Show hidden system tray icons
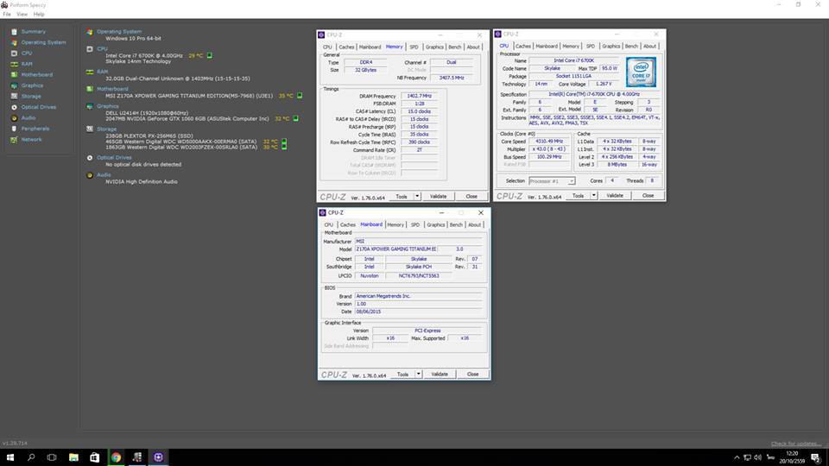 (737, 457)
